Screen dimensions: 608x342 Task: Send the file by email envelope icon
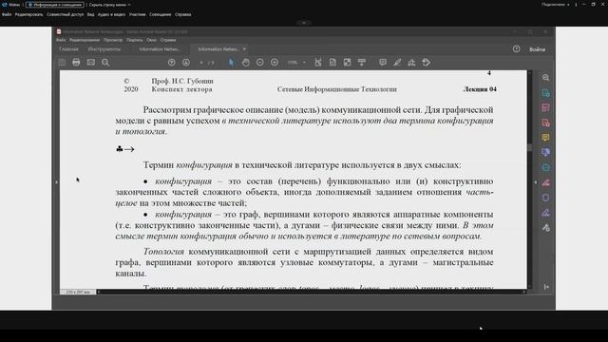[x=91, y=63]
